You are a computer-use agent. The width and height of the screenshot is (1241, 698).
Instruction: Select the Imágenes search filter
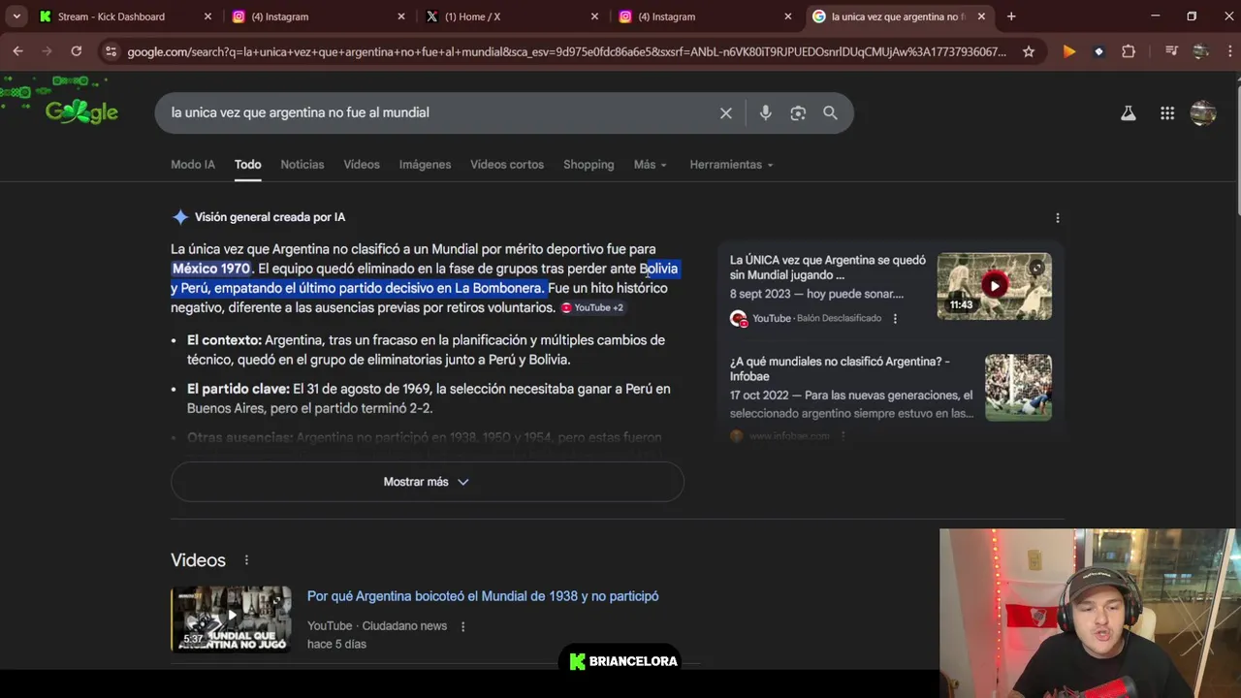(425, 165)
